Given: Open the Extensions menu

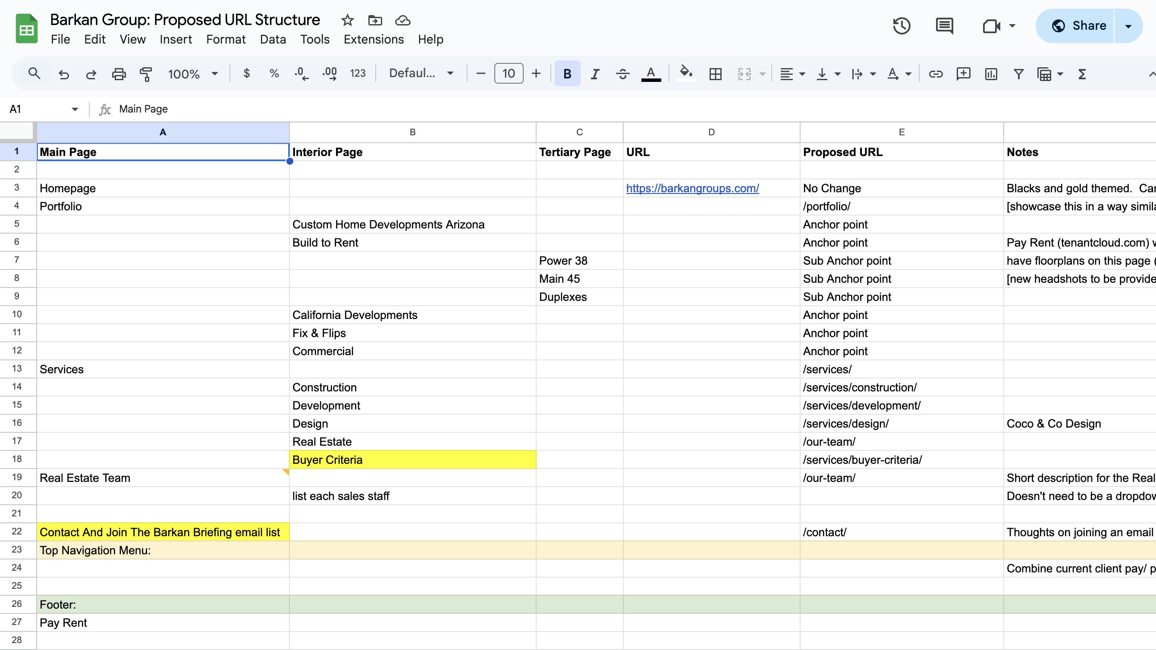Looking at the screenshot, I should coord(374,40).
